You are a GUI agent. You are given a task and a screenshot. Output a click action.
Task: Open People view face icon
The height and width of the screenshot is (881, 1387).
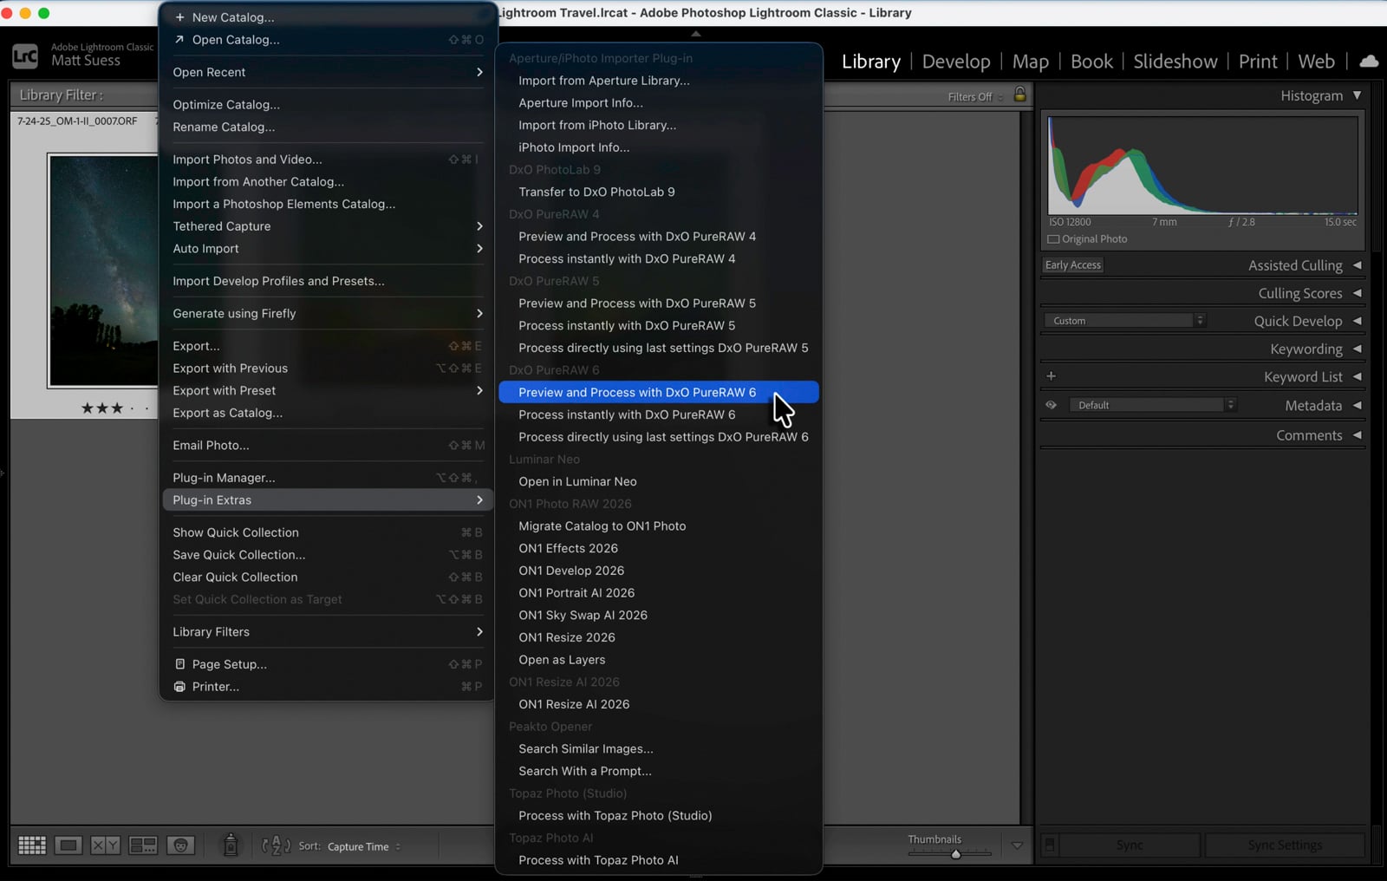(180, 845)
